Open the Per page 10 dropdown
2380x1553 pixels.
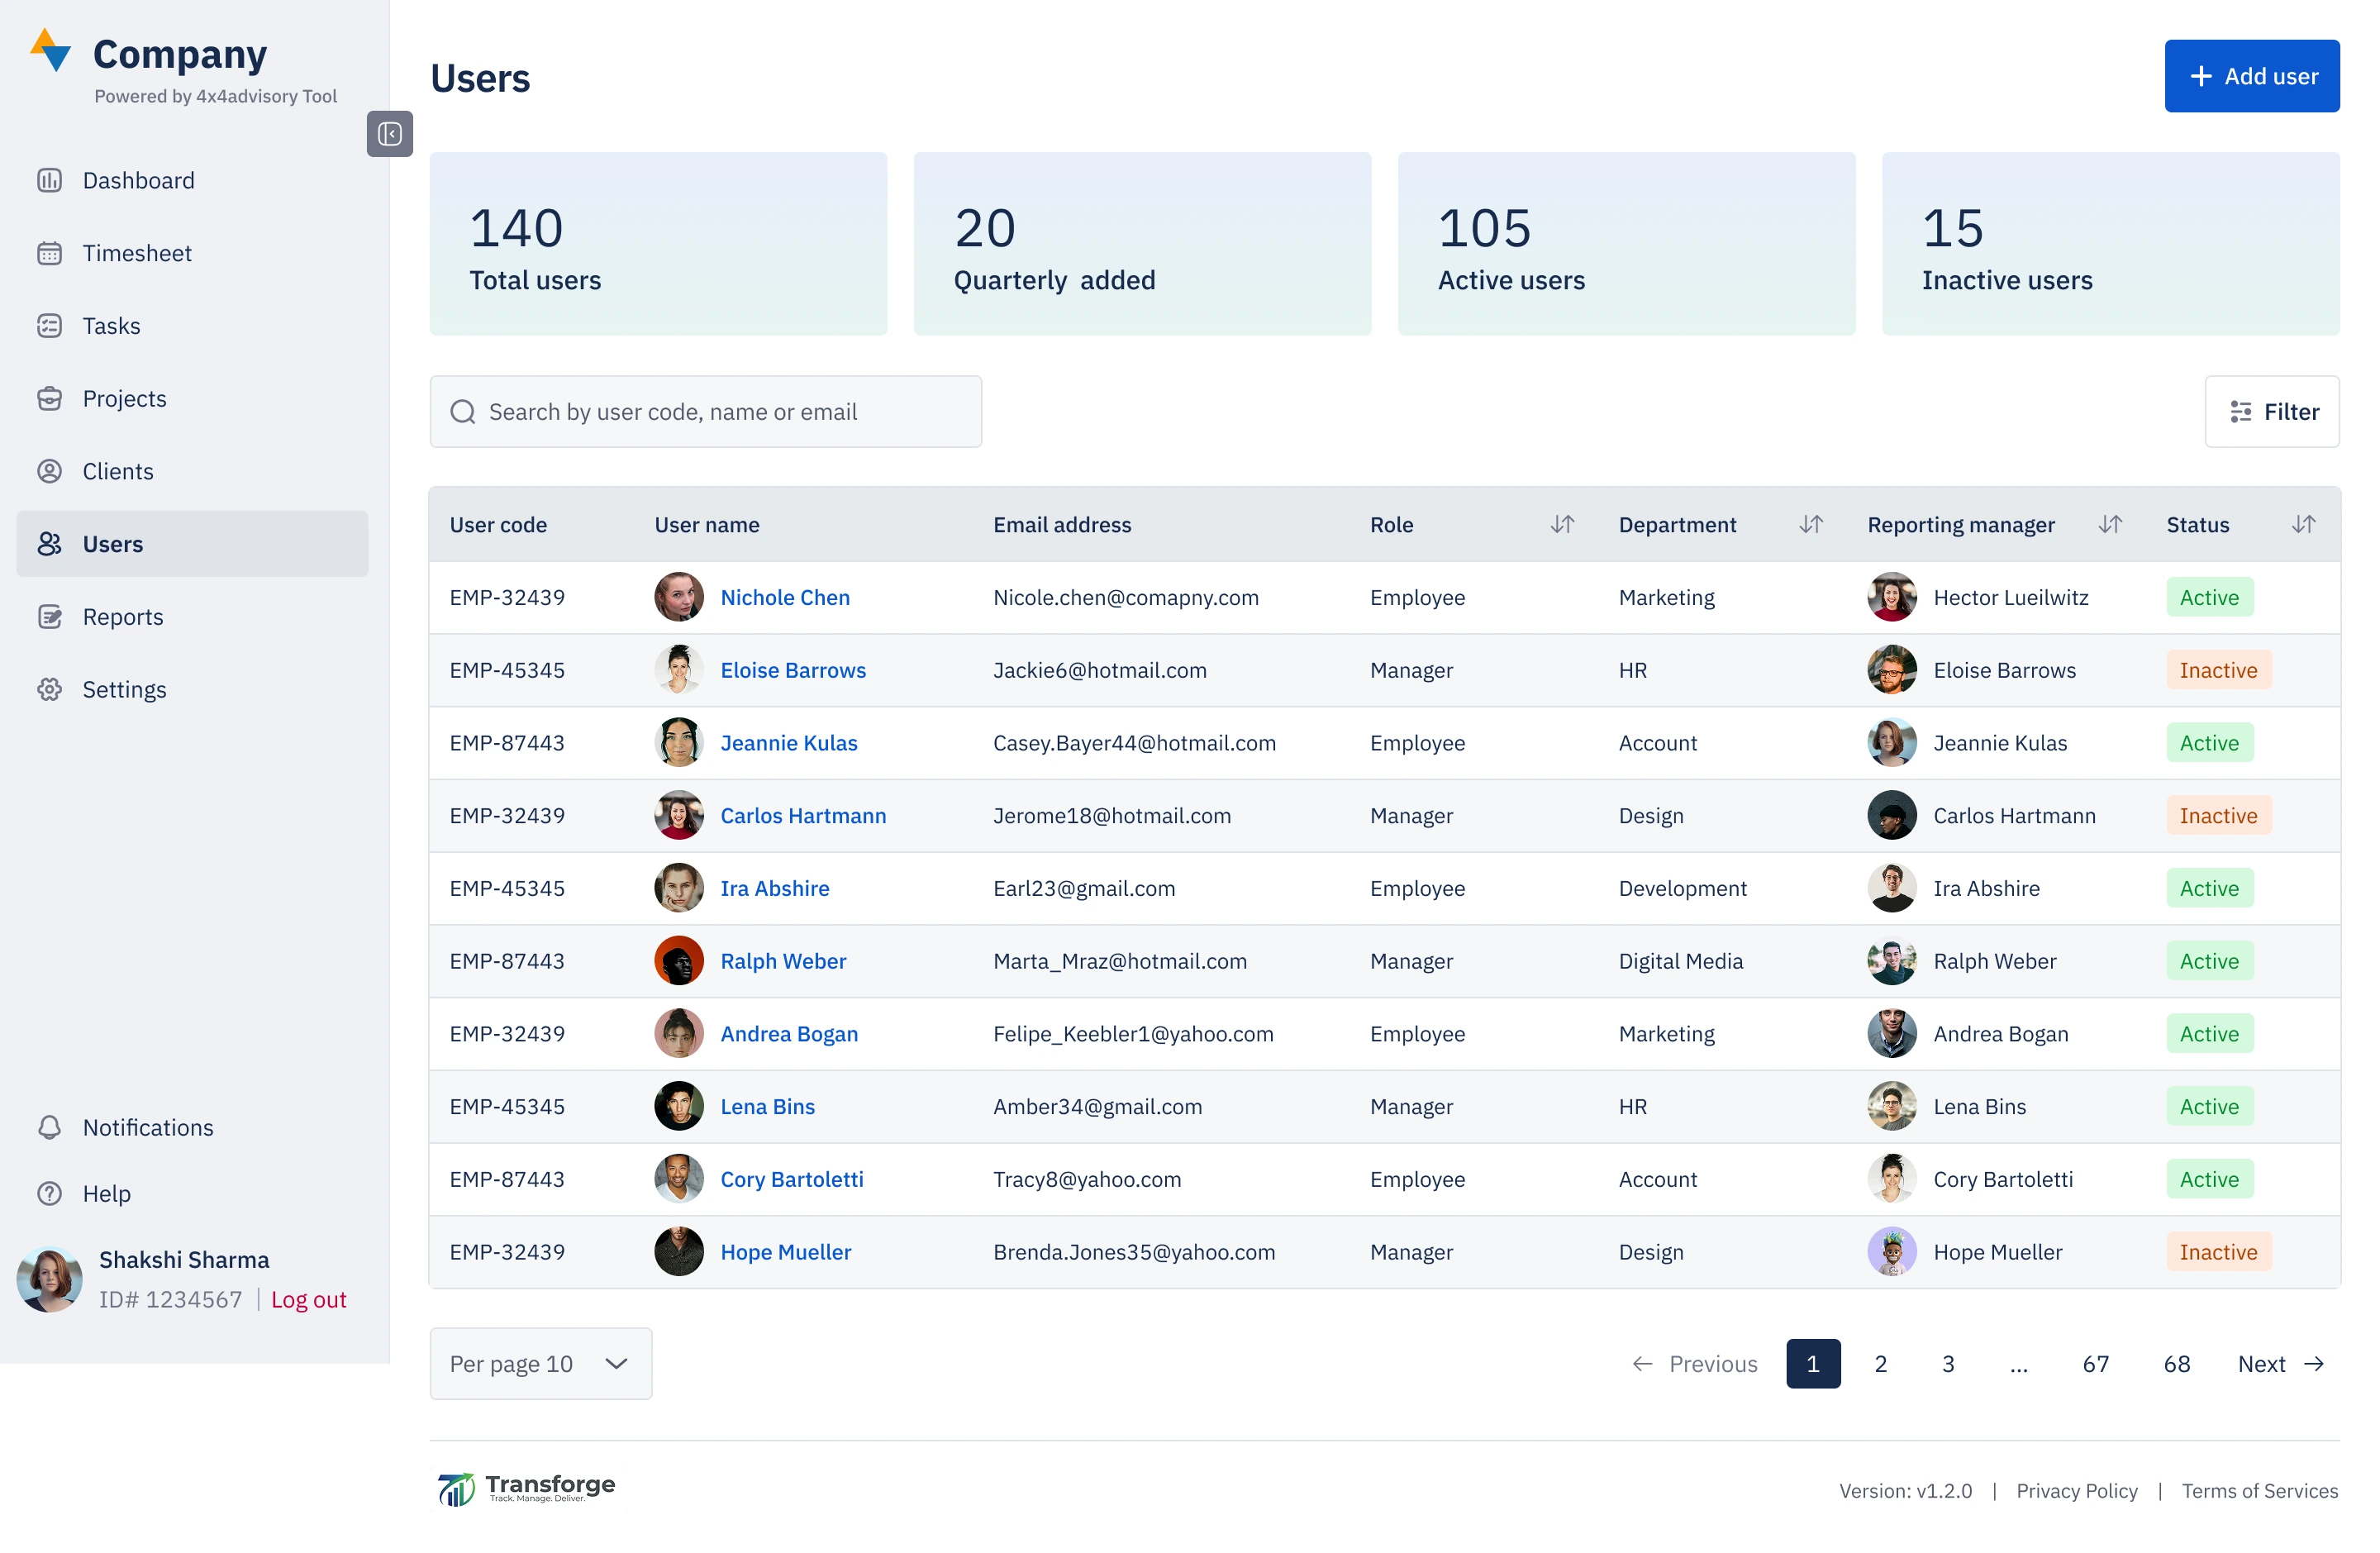(540, 1363)
